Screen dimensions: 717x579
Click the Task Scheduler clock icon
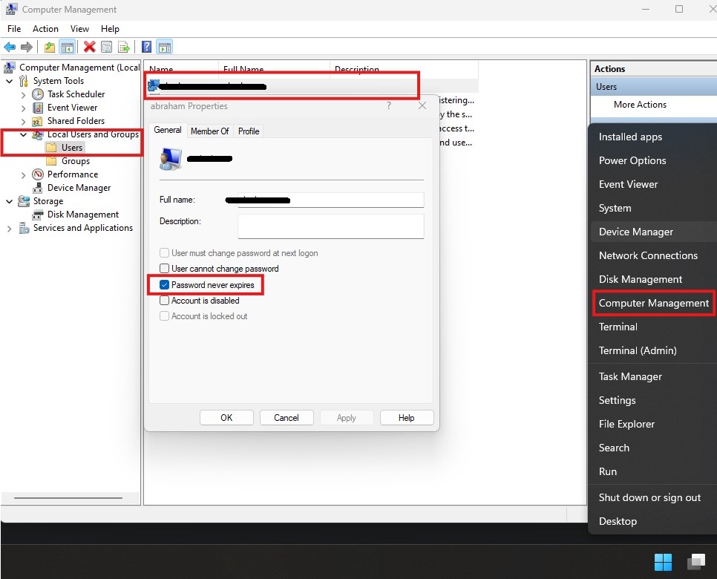pos(38,94)
